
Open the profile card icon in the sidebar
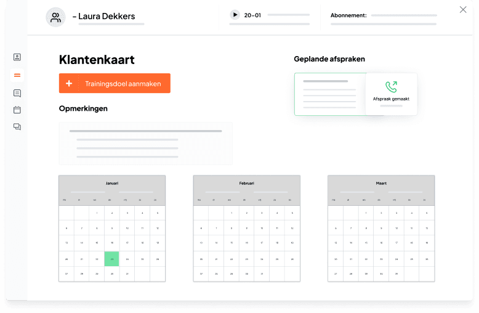coord(17,57)
